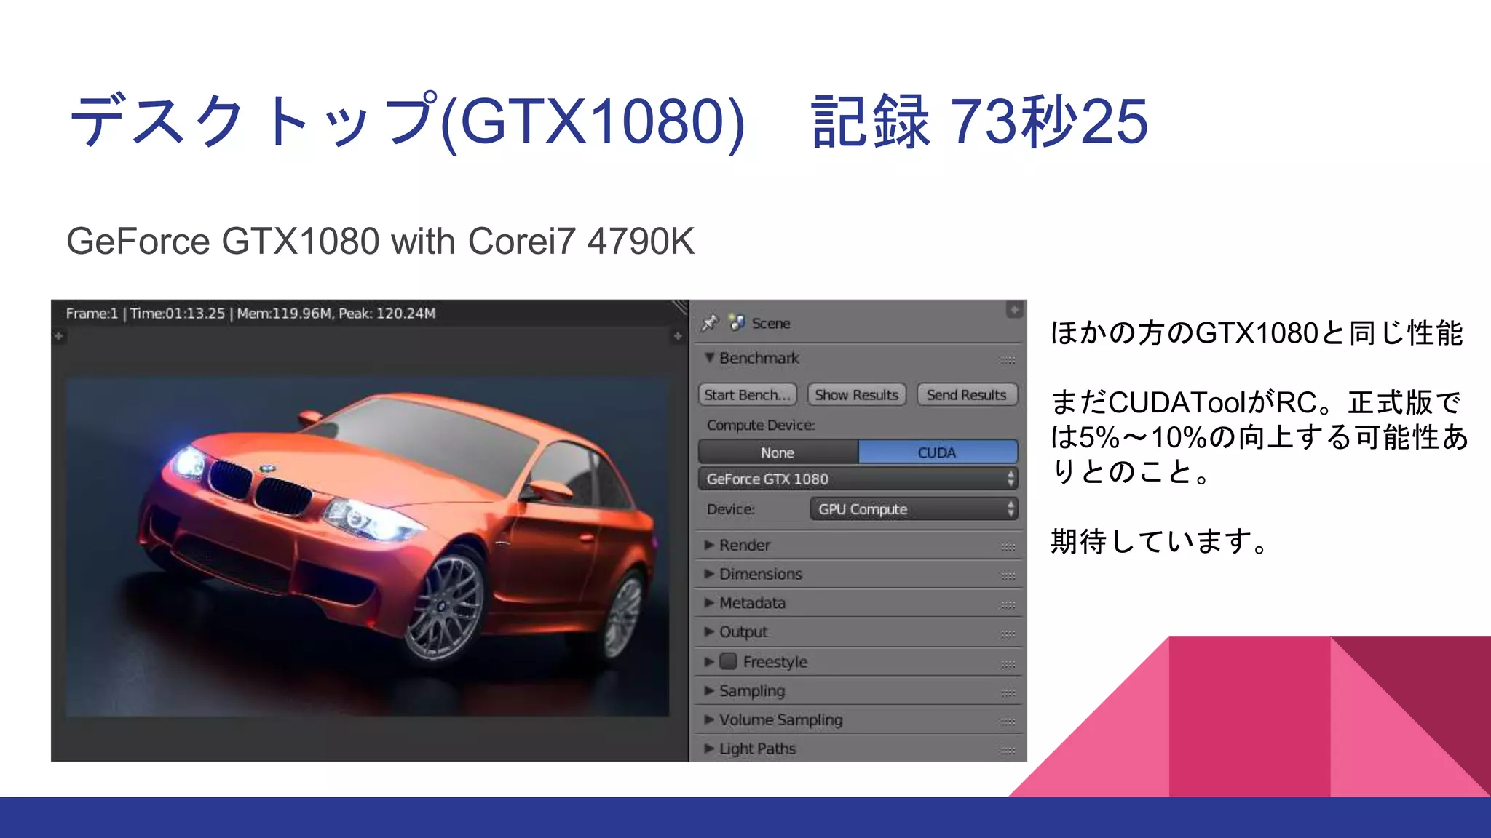Click the Benchmark panel drag grip
This screenshot has width=1491, height=838.
pyautogui.click(x=1008, y=359)
